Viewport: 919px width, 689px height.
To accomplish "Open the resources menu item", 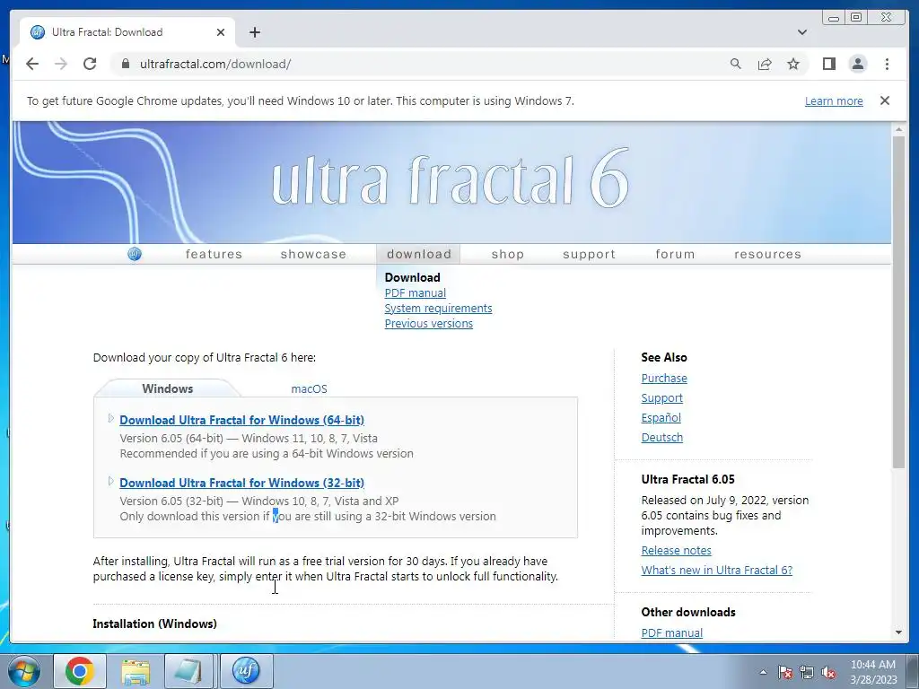I will [x=767, y=254].
